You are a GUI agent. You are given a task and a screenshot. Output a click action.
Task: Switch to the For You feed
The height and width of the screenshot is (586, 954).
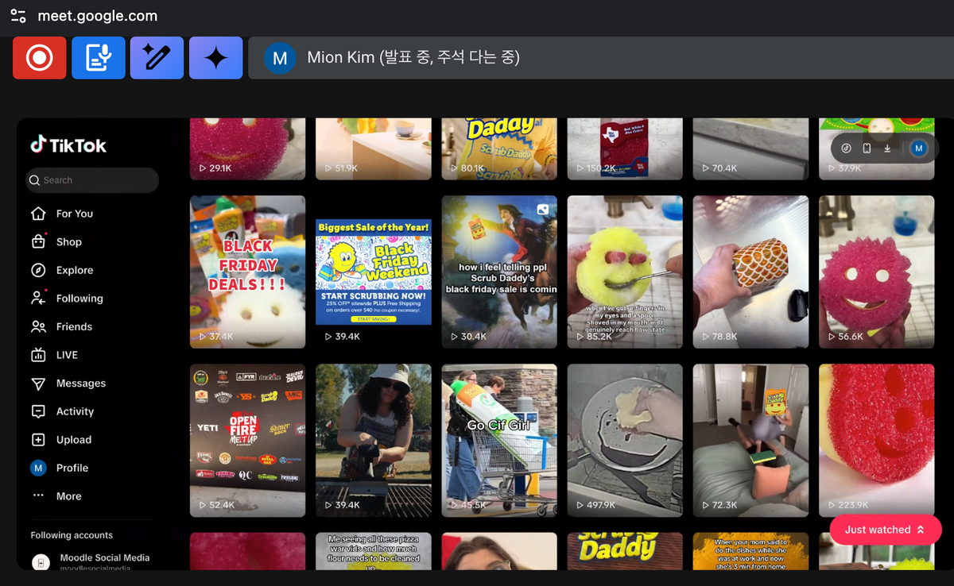(x=75, y=213)
